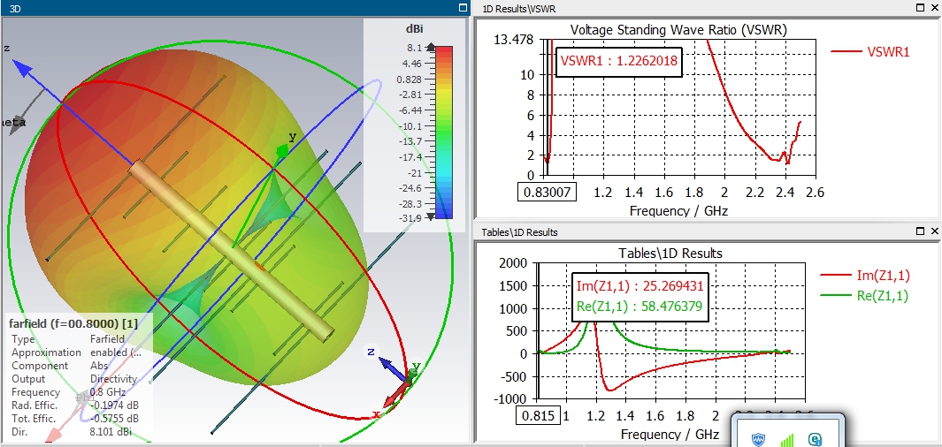Screen dimensions: 942x447
Task: Open the green signal bars tray icon
Action: [786, 440]
